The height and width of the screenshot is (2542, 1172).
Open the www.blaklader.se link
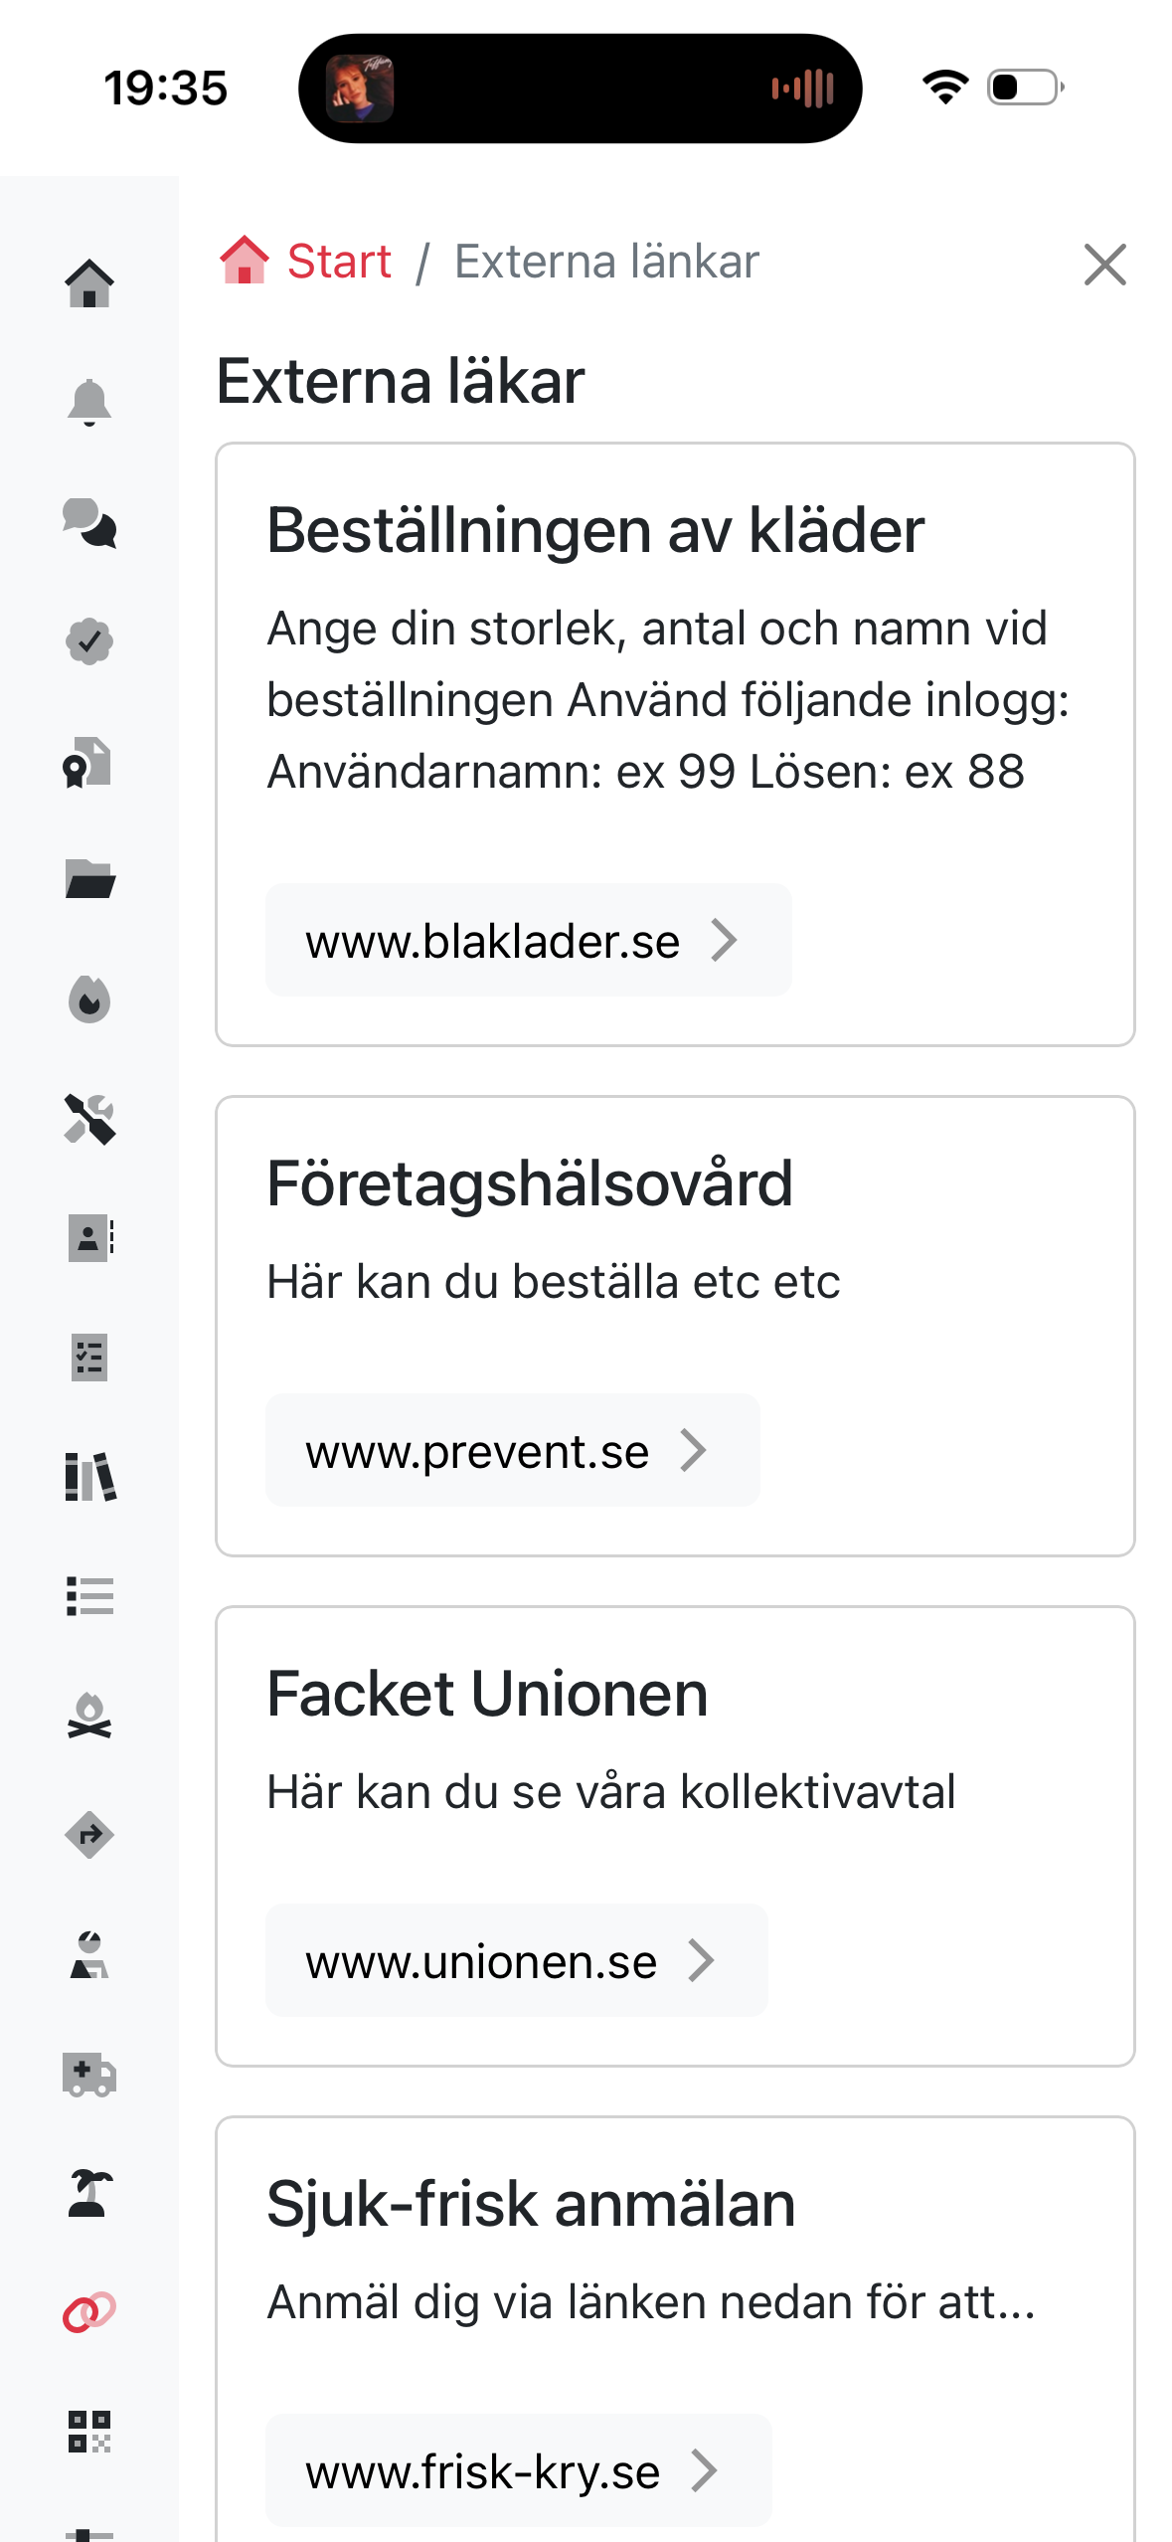pos(528,941)
